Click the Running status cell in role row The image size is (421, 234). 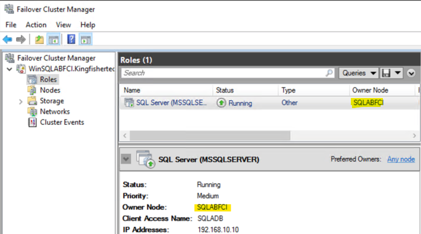pyautogui.click(x=240, y=103)
